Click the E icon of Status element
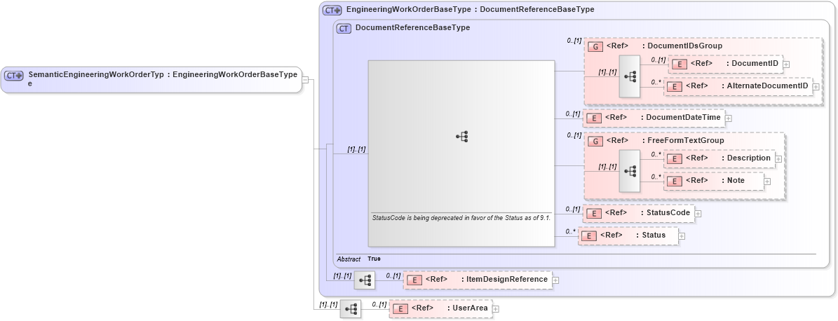The width and height of the screenshot is (838, 321). tap(589, 235)
